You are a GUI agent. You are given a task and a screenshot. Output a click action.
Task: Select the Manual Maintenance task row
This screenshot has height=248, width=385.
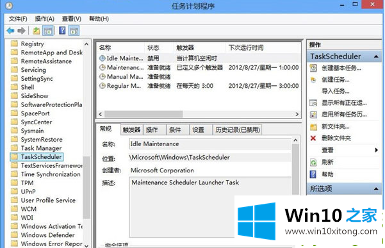tap(199, 77)
